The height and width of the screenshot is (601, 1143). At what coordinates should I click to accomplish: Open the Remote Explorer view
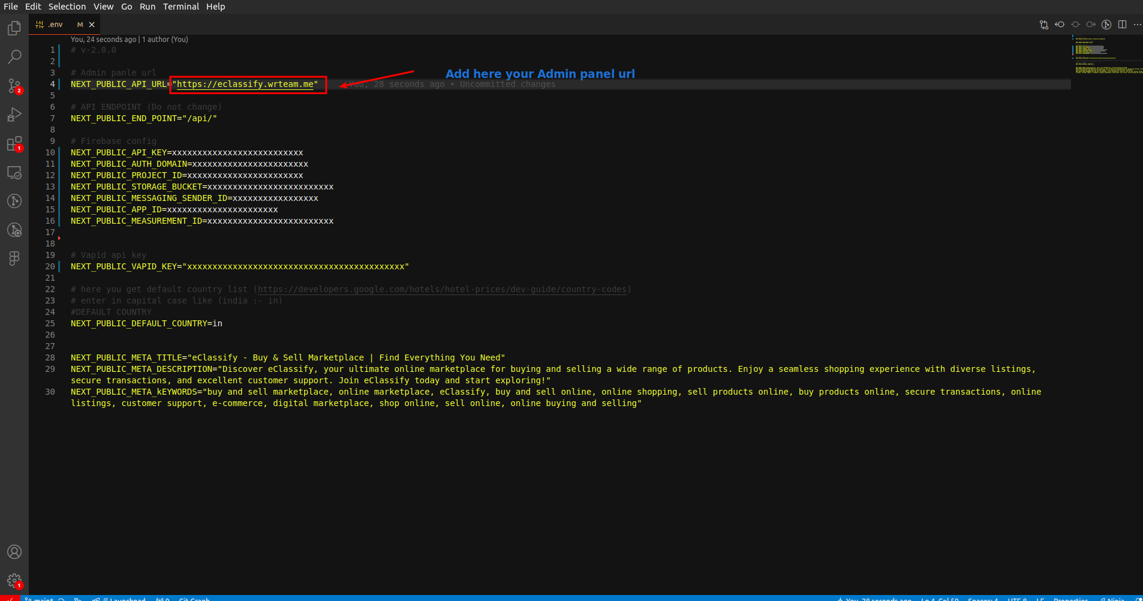pyautogui.click(x=14, y=173)
